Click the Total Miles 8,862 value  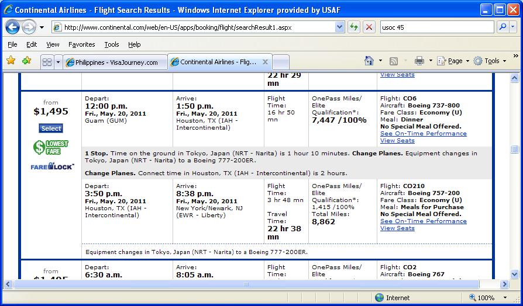(x=323, y=222)
